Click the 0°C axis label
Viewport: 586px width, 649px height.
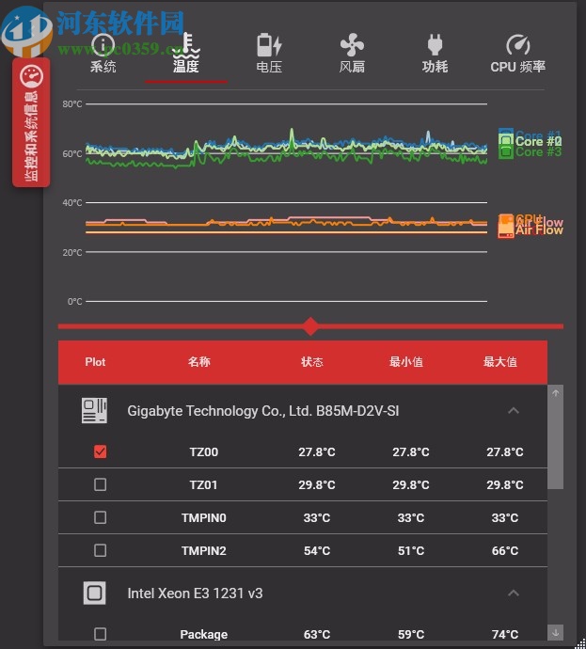click(x=75, y=301)
